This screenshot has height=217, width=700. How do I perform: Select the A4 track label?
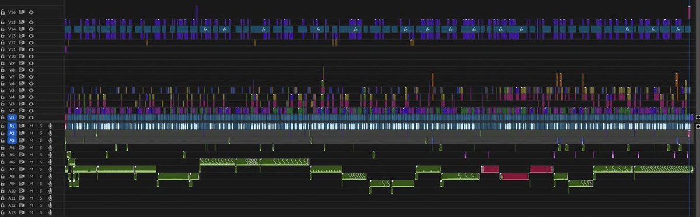(12, 147)
